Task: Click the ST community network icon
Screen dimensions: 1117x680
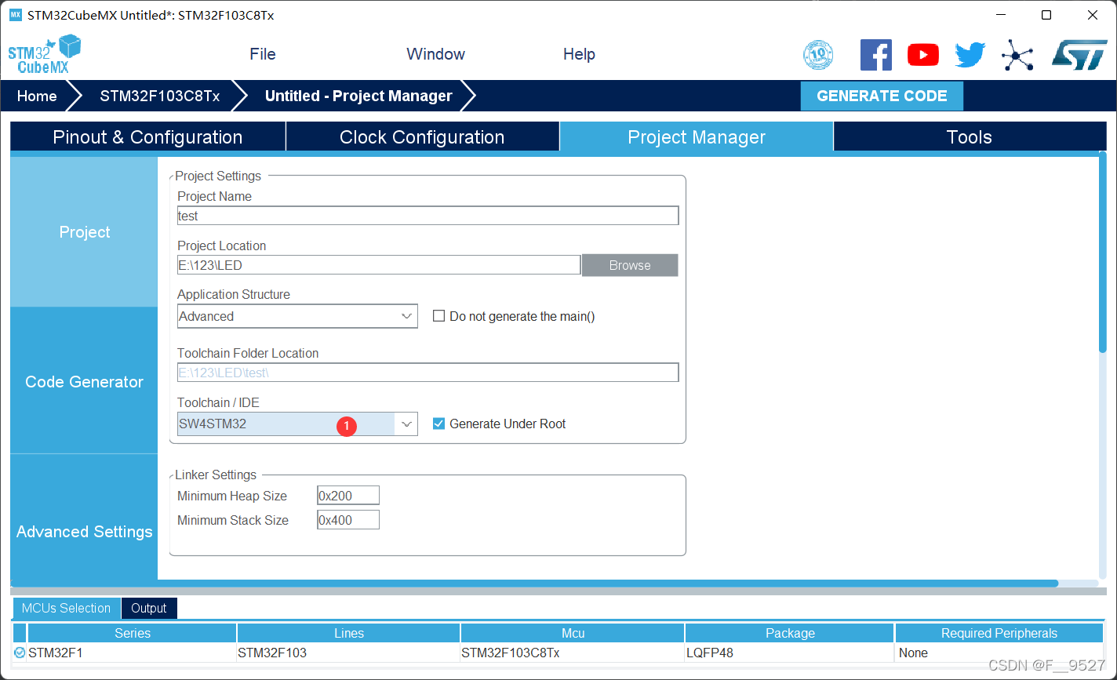Action: pyautogui.click(x=1017, y=56)
